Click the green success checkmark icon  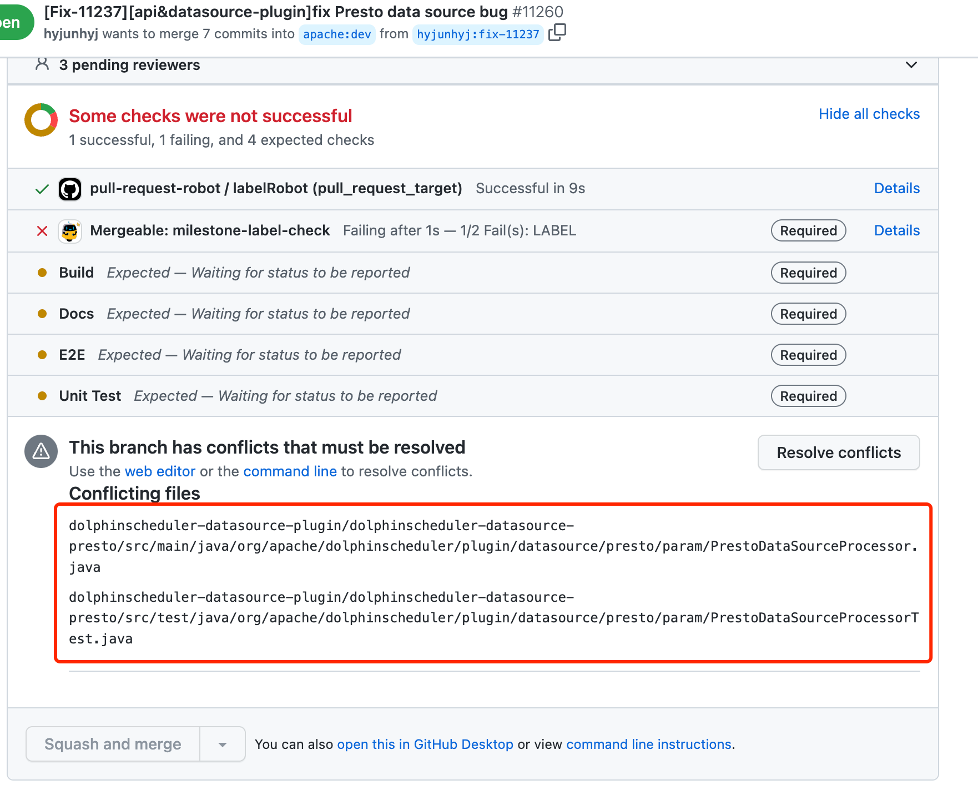[42, 189]
